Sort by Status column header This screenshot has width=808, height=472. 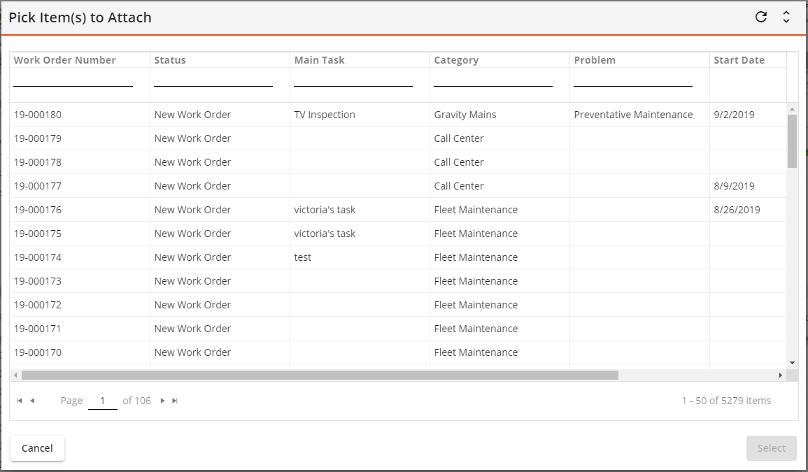tap(169, 59)
